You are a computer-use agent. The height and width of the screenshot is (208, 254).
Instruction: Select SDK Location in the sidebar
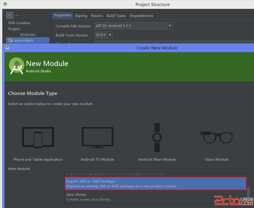[x=19, y=23]
